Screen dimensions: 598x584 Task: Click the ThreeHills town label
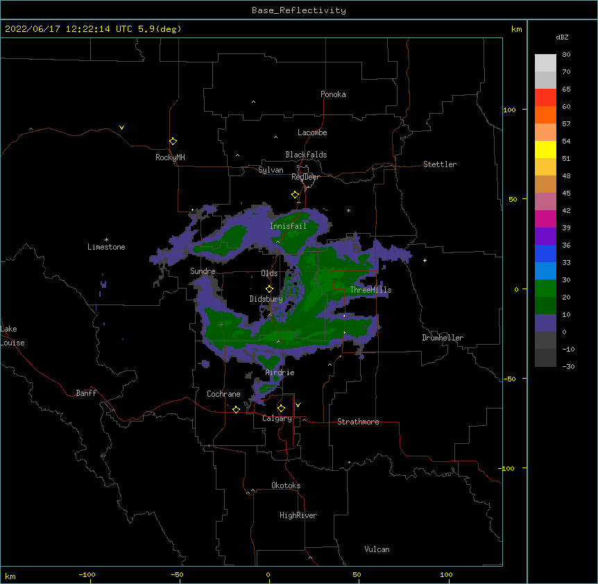click(370, 290)
